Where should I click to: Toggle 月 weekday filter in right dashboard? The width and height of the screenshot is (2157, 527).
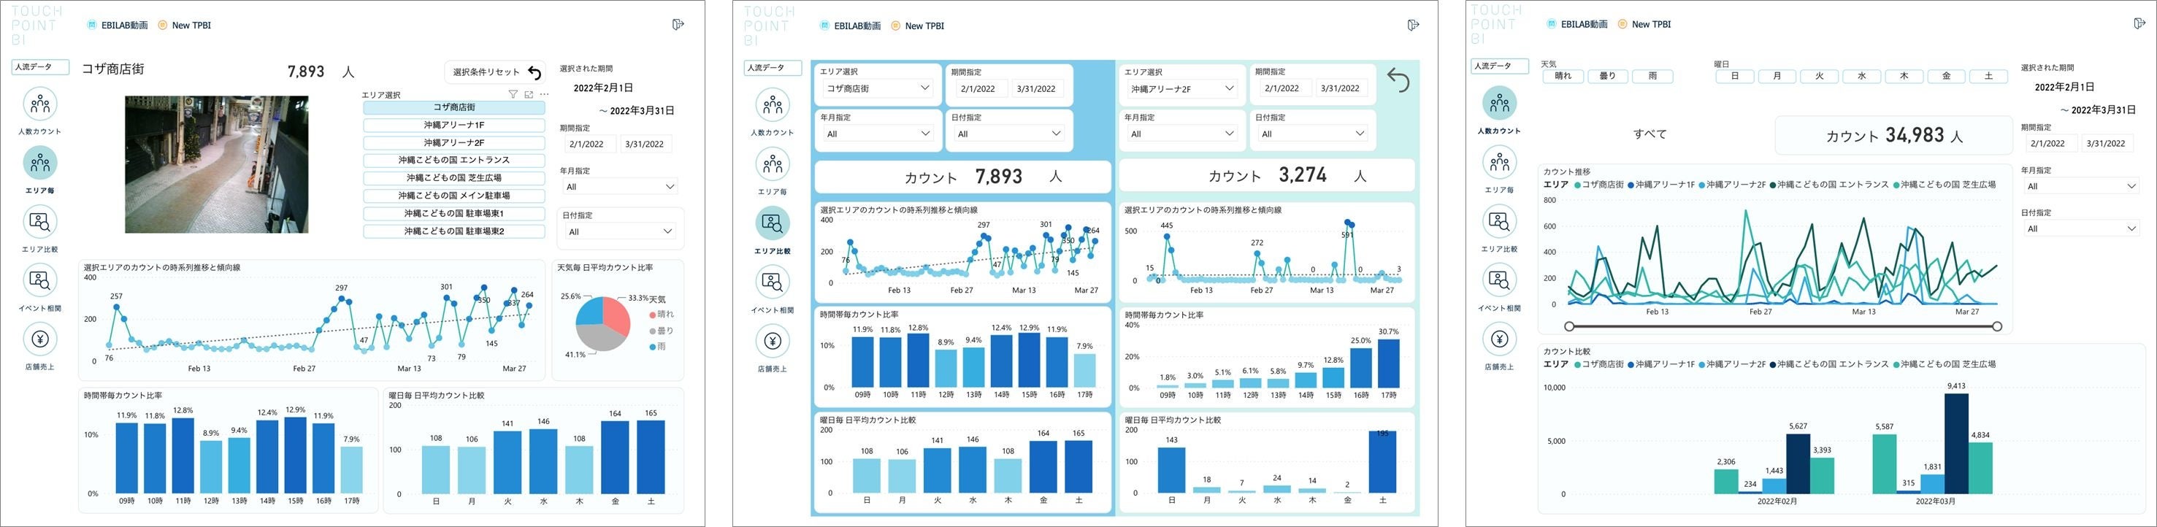[x=1778, y=76]
